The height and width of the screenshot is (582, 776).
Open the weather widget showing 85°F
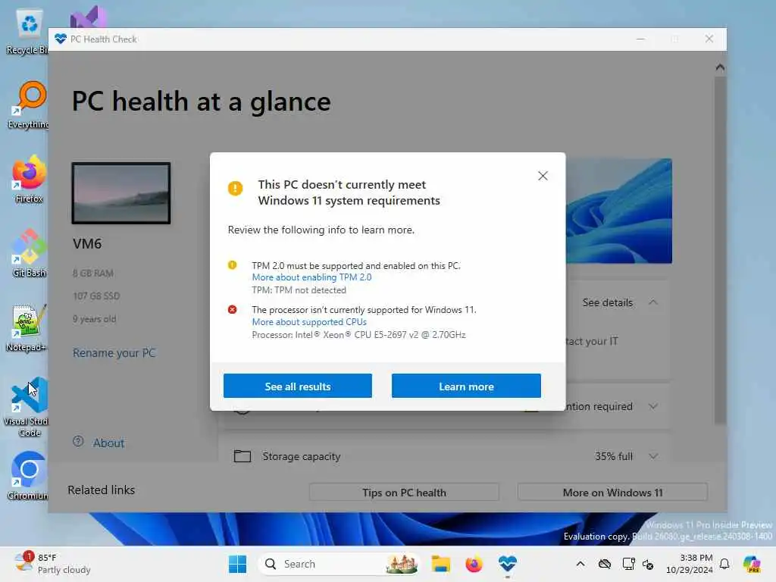pyautogui.click(x=52, y=564)
